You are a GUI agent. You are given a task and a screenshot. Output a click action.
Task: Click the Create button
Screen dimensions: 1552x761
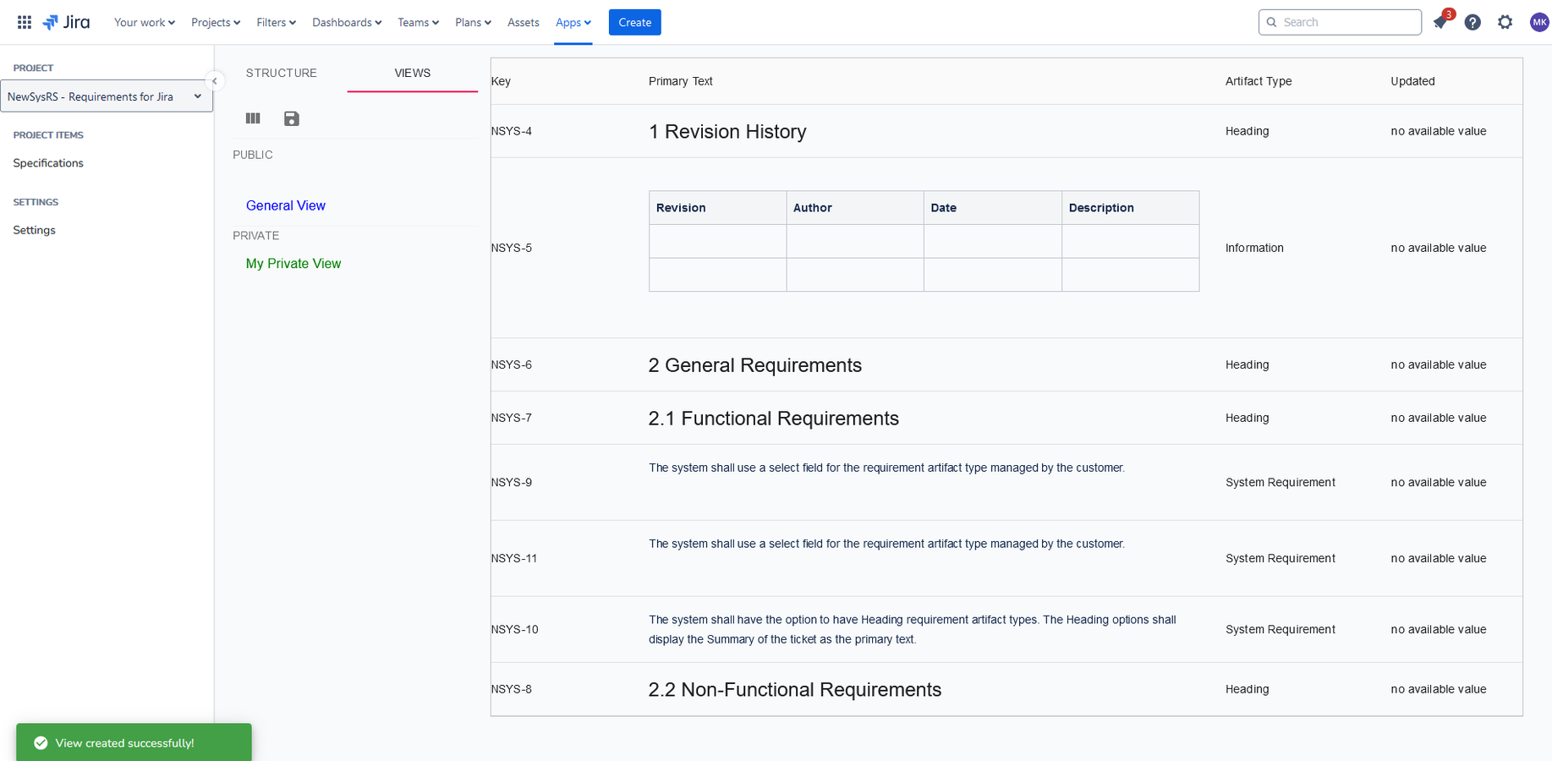pos(635,22)
